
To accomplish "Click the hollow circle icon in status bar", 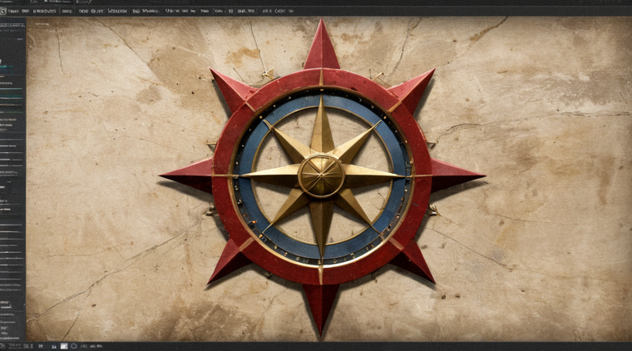I will point(74,346).
